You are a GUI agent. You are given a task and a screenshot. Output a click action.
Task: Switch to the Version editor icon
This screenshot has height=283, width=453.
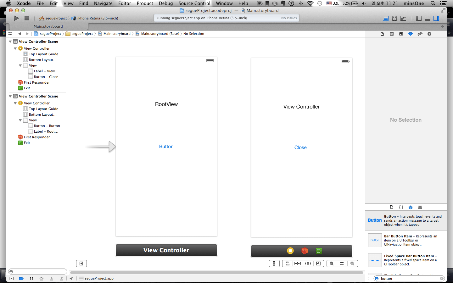point(403,18)
